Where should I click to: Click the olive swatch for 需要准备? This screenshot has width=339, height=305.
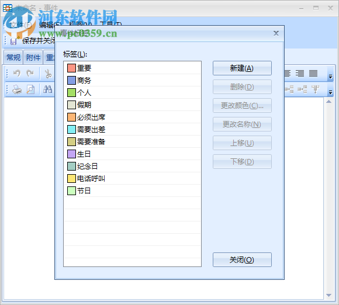tap(71, 142)
